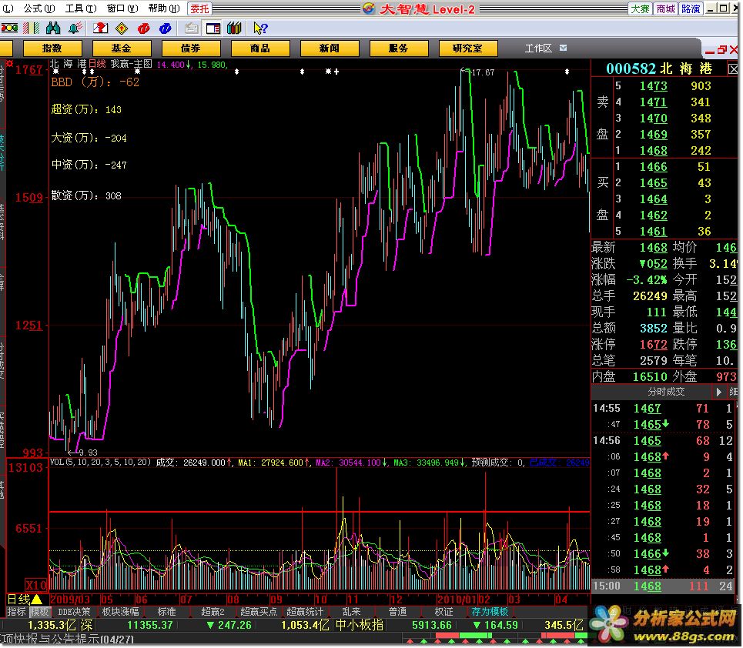The image size is (743, 648).
Task: Click the 研究室 button
Action: pos(467,48)
